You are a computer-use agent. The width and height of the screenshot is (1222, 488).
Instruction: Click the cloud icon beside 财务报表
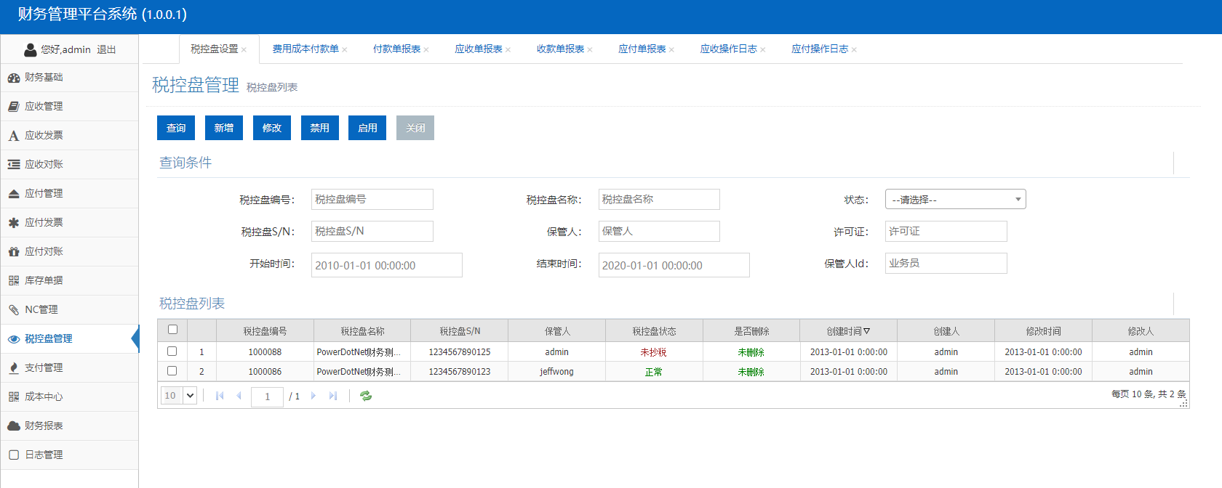pos(14,426)
